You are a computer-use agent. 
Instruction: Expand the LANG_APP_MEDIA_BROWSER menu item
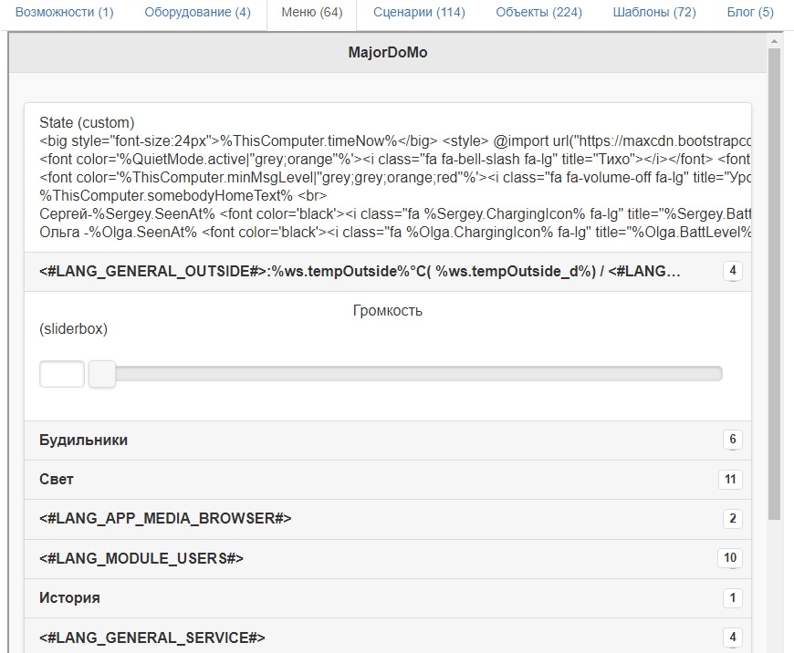pos(165,518)
